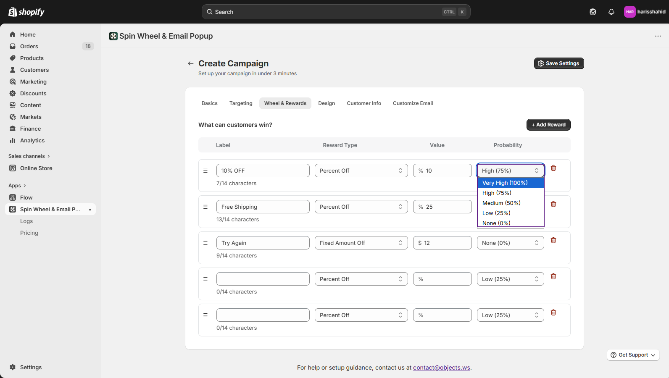Click the 10% OFF label field

click(263, 171)
